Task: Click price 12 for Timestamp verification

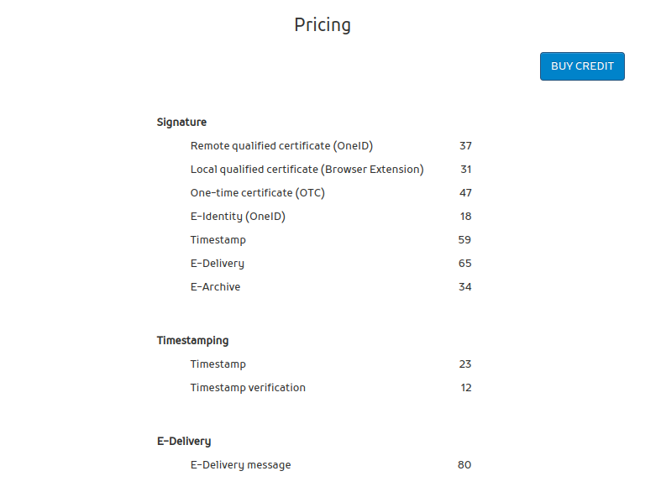Action: [465, 388]
